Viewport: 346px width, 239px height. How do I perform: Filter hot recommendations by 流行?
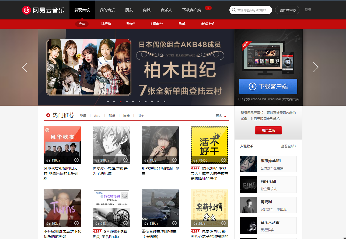pyautogui.click(x=97, y=115)
